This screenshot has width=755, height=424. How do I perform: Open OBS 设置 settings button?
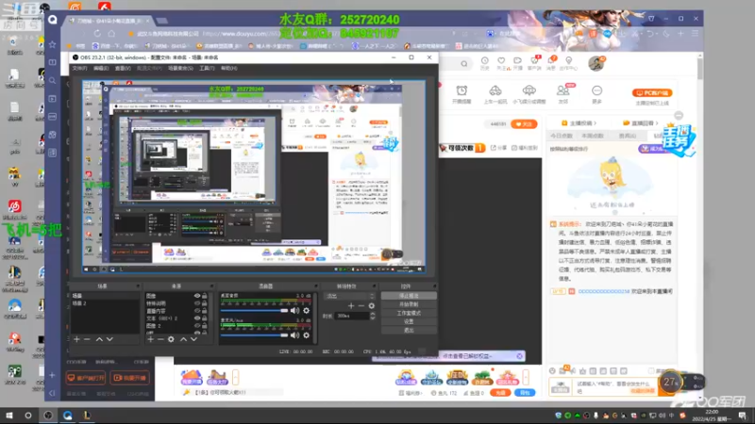click(409, 321)
